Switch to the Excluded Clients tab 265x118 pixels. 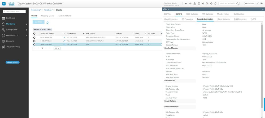(x=65, y=16)
